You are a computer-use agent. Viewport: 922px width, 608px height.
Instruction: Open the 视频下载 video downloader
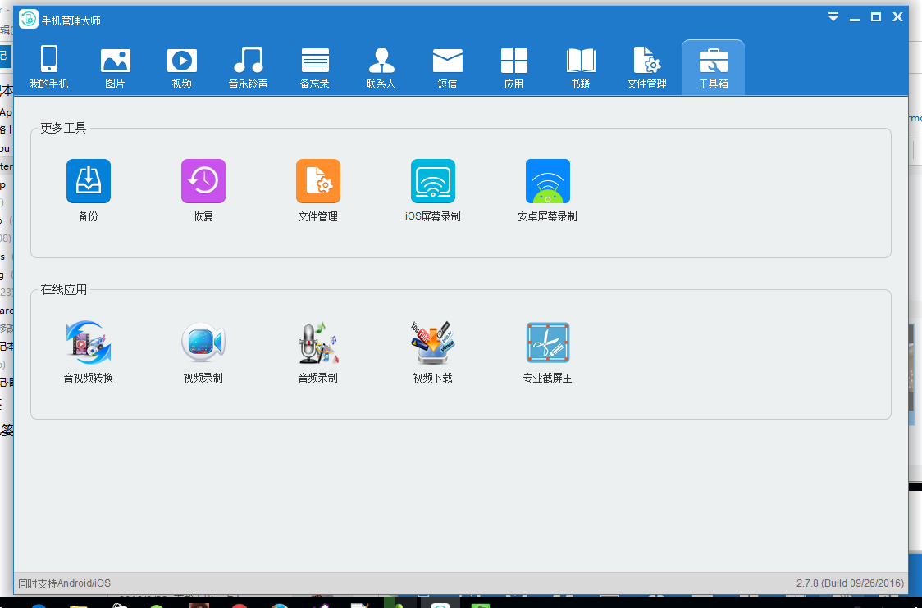433,352
